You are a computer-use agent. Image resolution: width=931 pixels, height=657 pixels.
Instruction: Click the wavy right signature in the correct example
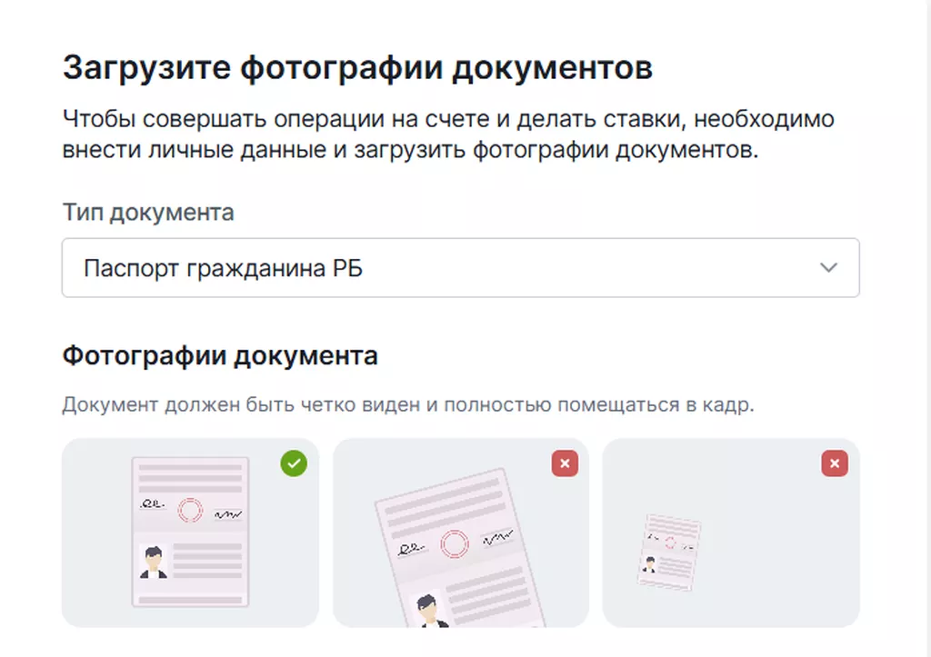click(x=227, y=514)
